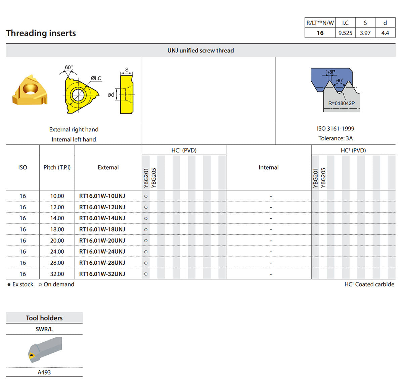The image size is (403, 388).
Task: Click the UNJ unified screw thread banner
Action: click(200, 50)
